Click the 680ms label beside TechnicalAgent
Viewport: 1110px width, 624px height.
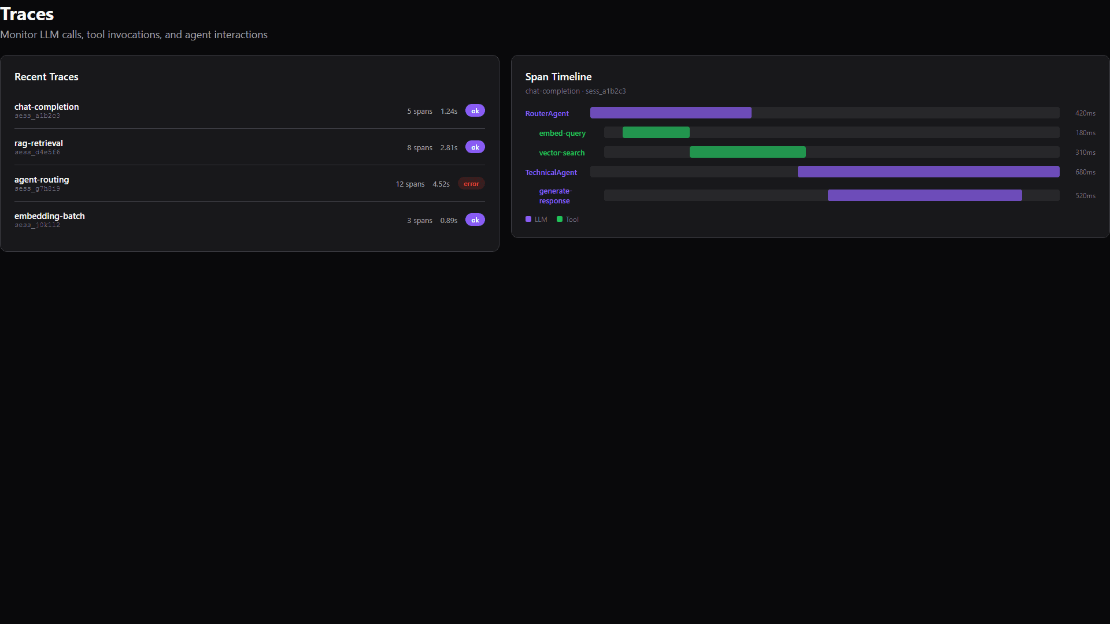click(x=1085, y=172)
